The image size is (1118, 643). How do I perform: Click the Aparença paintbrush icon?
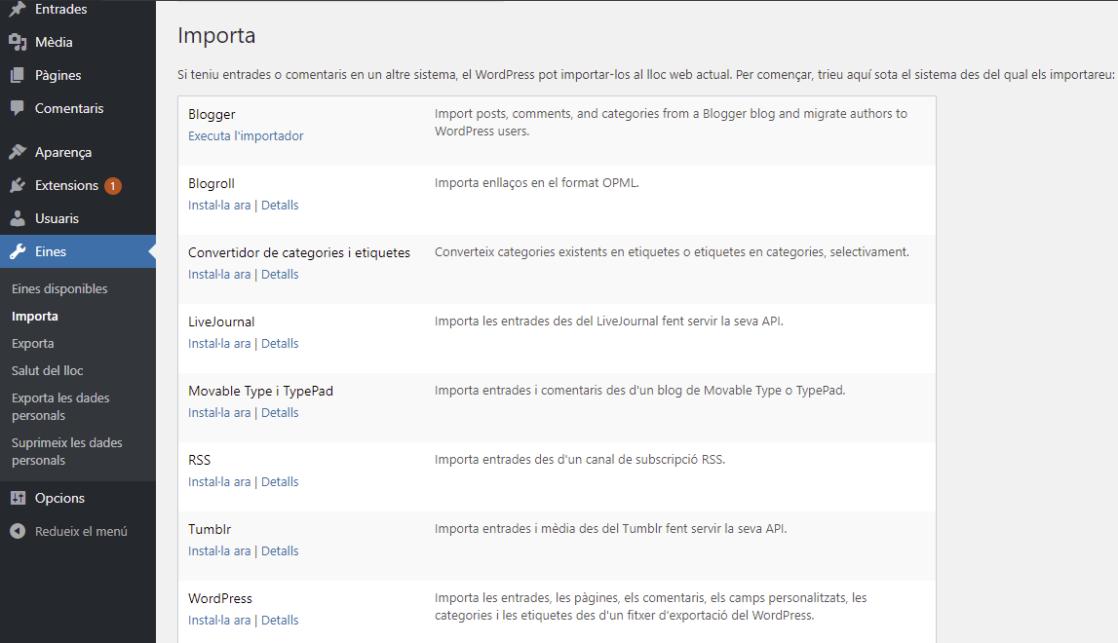coord(18,152)
